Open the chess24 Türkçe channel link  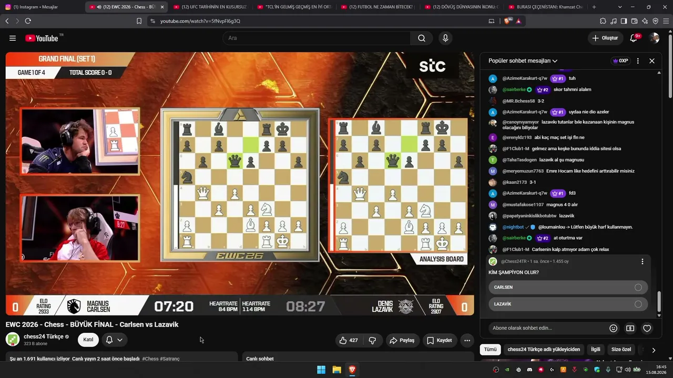pyautogui.click(x=43, y=337)
